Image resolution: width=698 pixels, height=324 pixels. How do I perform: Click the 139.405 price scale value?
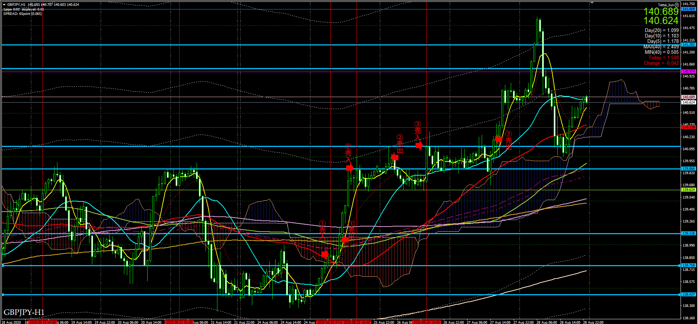pyautogui.click(x=689, y=209)
